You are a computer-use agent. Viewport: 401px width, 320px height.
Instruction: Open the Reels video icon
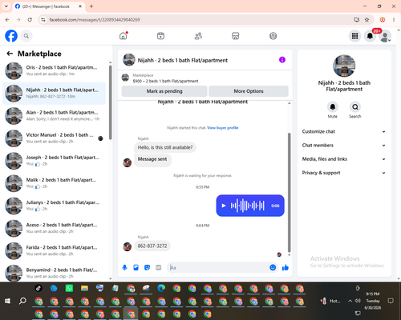160,36
